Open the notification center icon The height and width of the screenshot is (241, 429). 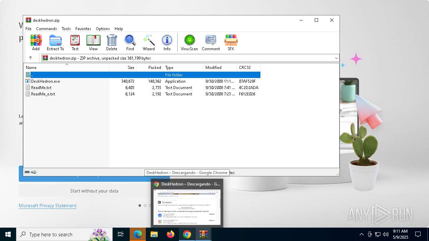click(x=418, y=234)
